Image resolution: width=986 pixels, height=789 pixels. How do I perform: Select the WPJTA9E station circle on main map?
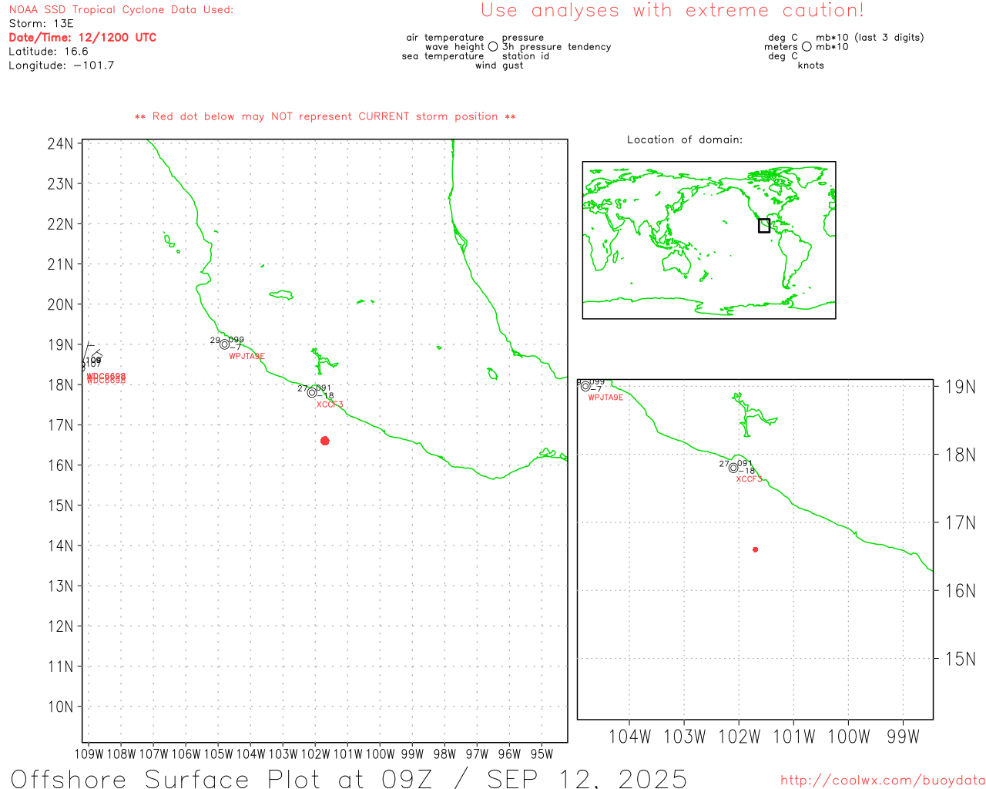[x=224, y=344]
